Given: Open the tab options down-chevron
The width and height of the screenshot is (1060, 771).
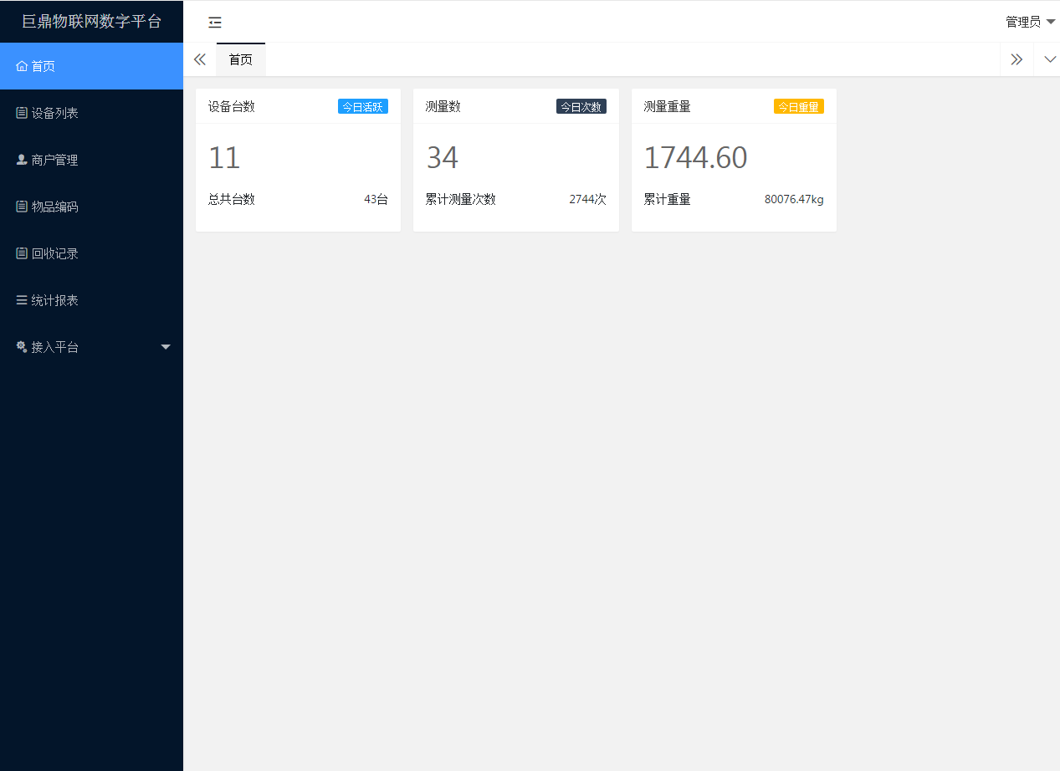Looking at the screenshot, I should (1050, 59).
